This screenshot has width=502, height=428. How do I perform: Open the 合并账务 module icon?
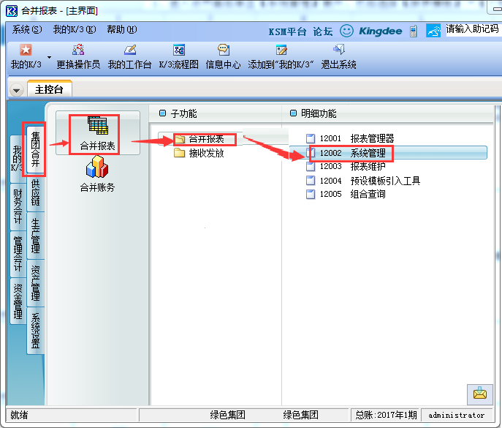click(x=97, y=174)
